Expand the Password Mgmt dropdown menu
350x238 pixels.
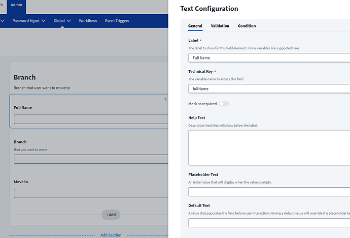[x=29, y=21]
